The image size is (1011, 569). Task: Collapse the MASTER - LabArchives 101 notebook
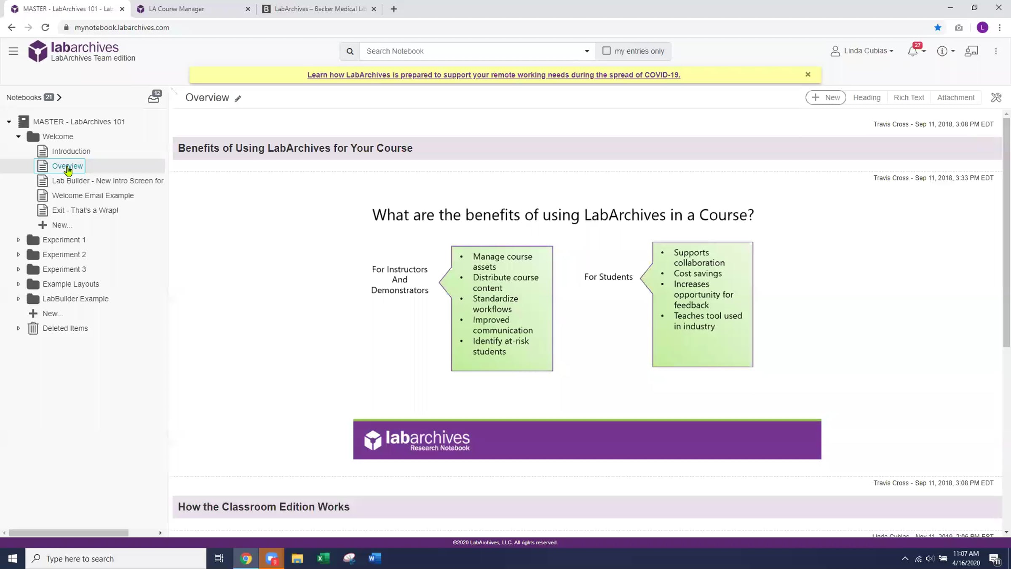[x=9, y=122]
